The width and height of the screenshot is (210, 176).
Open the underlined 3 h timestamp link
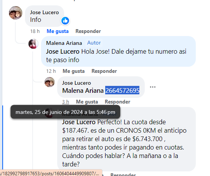coord(66,102)
